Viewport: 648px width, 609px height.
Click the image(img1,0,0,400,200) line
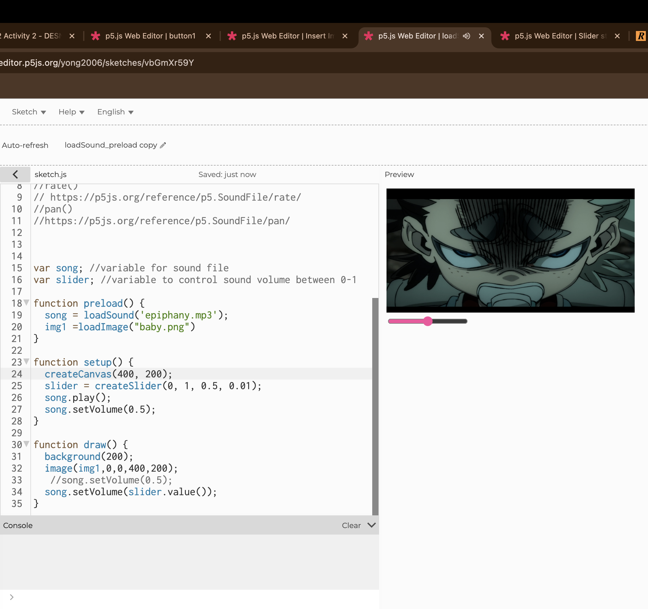pyautogui.click(x=111, y=468)
